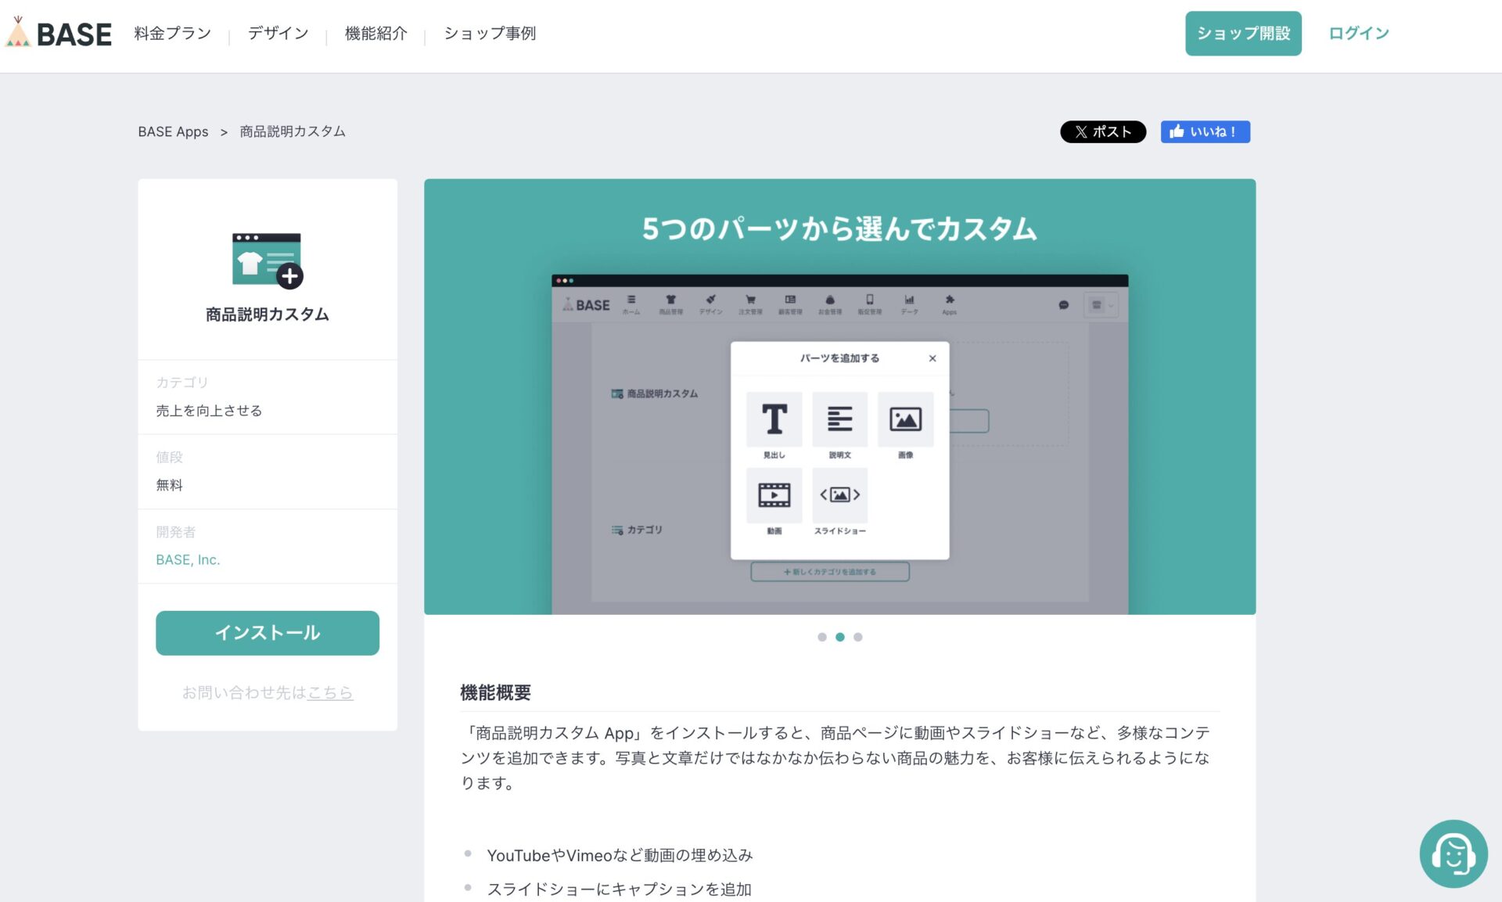Viewport: 1502px width, 902px height.
Task: Click the YouTubeやVimeoなど動画の埋め込み bullet
Action: coord(620,855)
